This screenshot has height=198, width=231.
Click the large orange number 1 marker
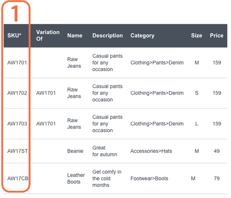tap(15, 14)
